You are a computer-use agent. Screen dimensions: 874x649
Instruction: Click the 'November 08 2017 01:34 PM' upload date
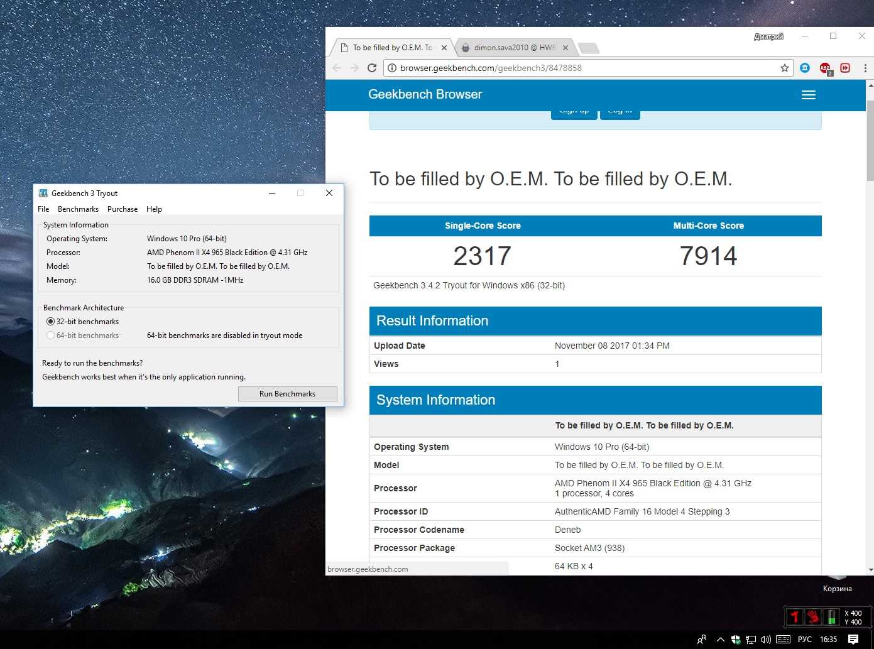click(612, 346)
